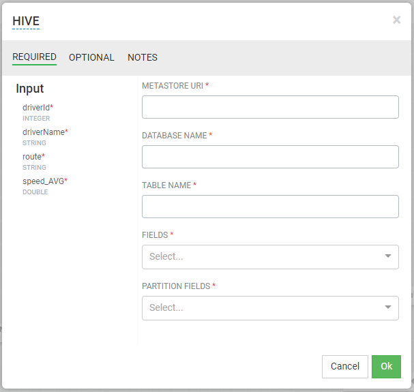The image size is (414, 392).
Task: Click the STRING type under route
Action: pos(34,168)
